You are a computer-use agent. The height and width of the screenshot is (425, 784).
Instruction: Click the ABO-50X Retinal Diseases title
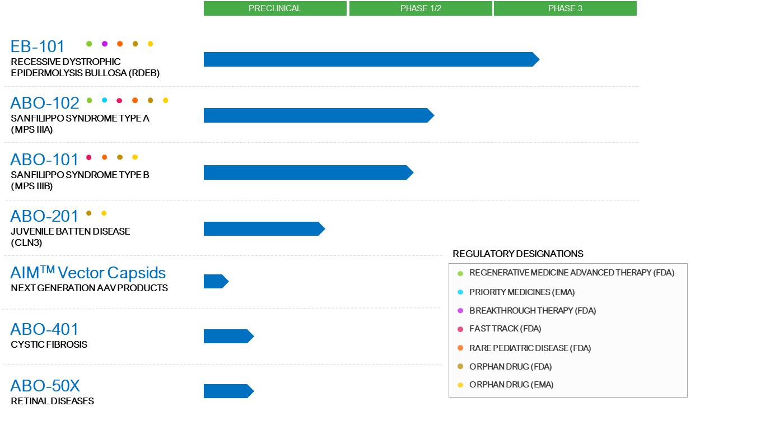[x=45, y=386]
